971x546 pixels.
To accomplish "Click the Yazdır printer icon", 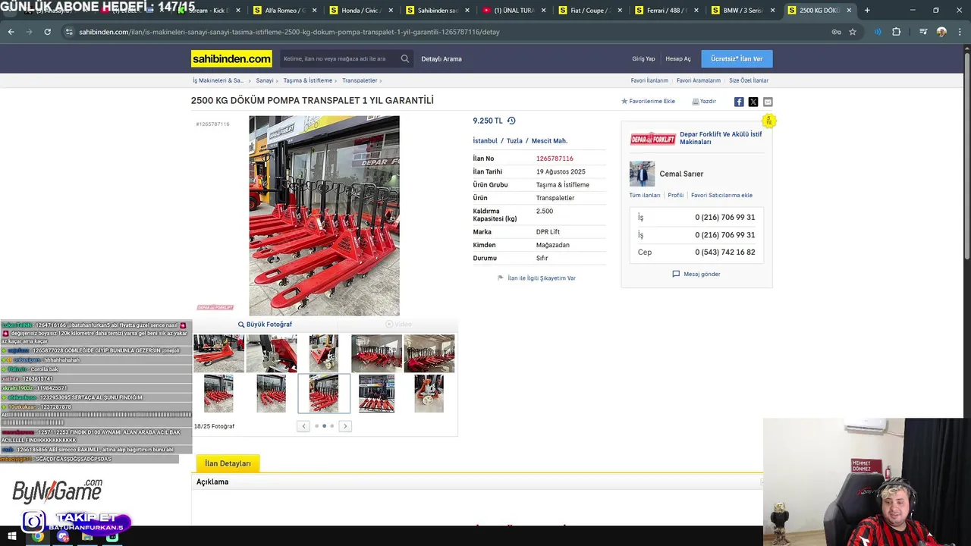I will tap(696, 102).
